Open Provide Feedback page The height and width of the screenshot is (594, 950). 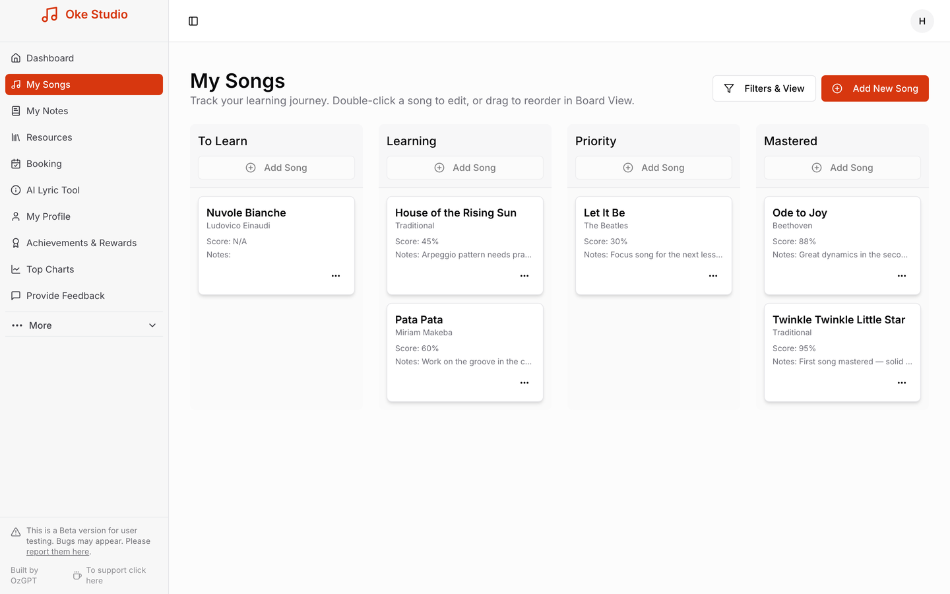click(84, 296)
